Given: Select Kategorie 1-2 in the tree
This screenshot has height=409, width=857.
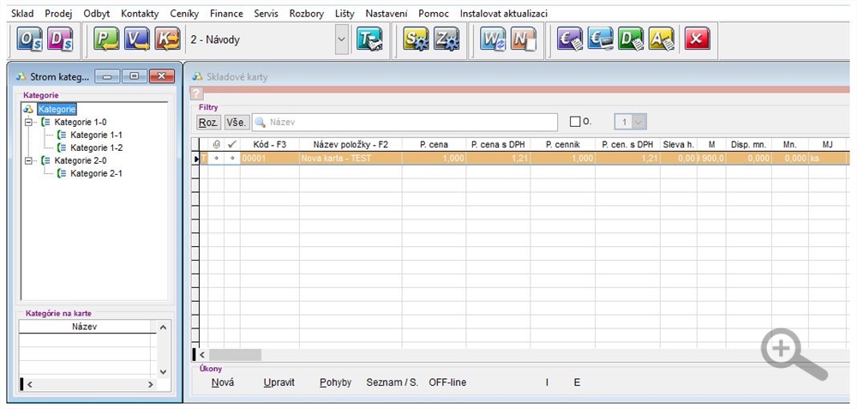Looking at the screenshot, I should [96, 147].
